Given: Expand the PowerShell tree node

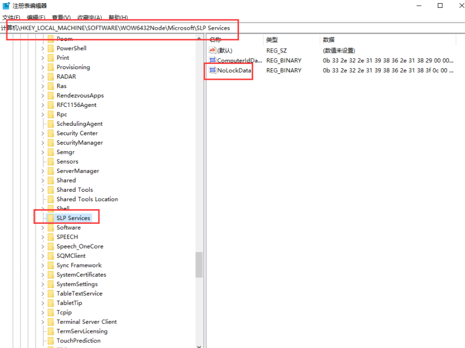Looking at the screenshot, I should tap(42, 48).
